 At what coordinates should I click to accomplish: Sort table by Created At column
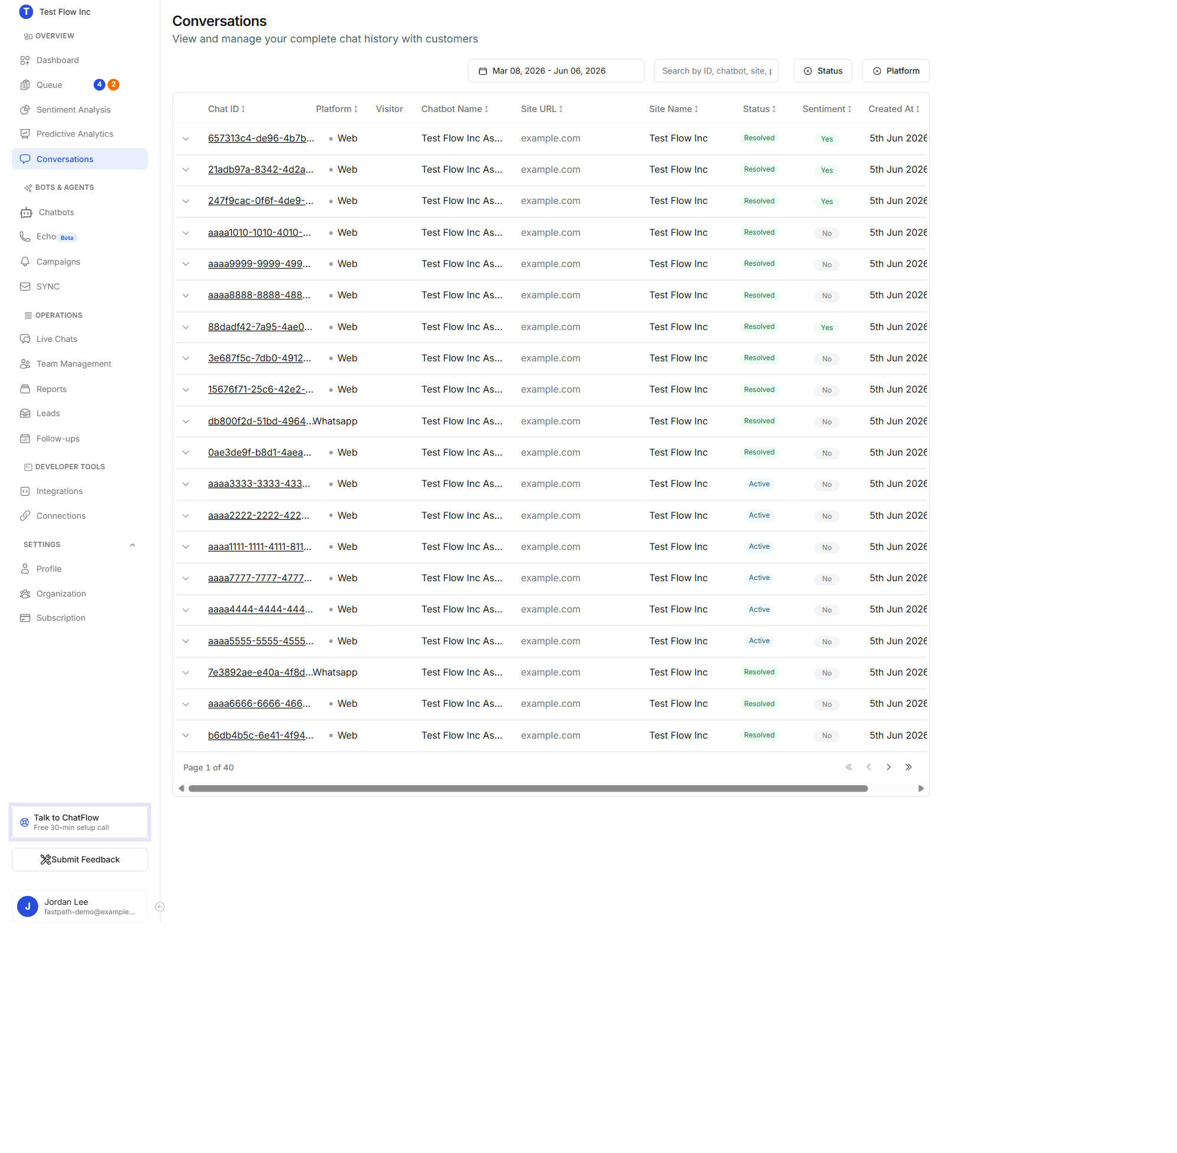click(x=895, y=110)
